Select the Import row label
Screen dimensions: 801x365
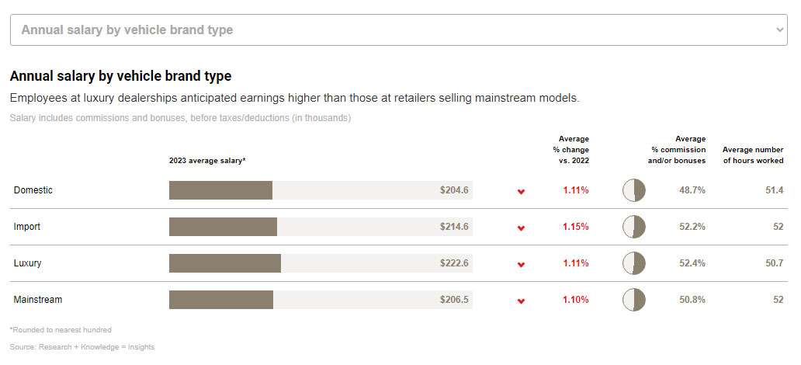pyautogui.click(x=27, y=227)
